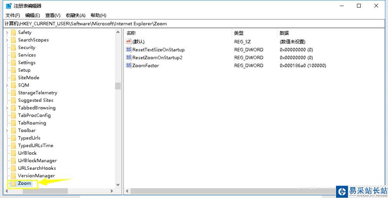
Task: Click the 0x000186a0 (100000) data cell
Action: [303, 65]
